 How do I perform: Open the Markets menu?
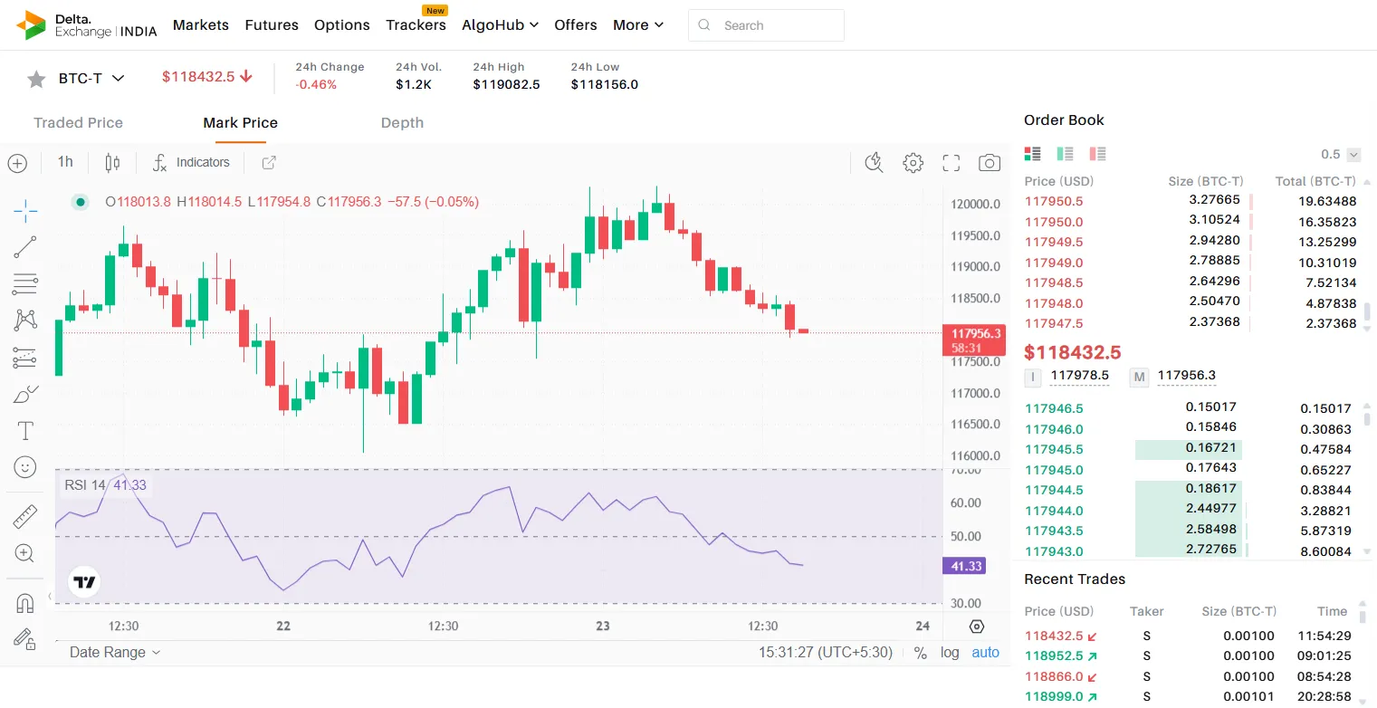[x=200, y=24]
